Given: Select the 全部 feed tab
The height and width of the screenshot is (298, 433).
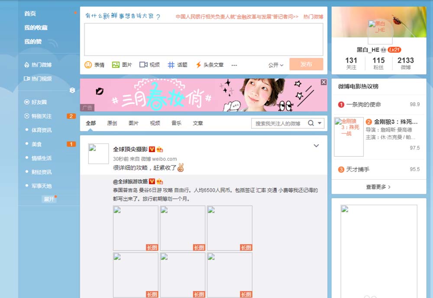Looking at the screenshot, I should pyautogui.click(x=90, y=123).
